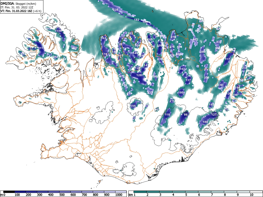The image size is (263, 197).
Task: Click the map value 156 in the Westfjords
Action: pyautogui.click(x=59, y=31)
